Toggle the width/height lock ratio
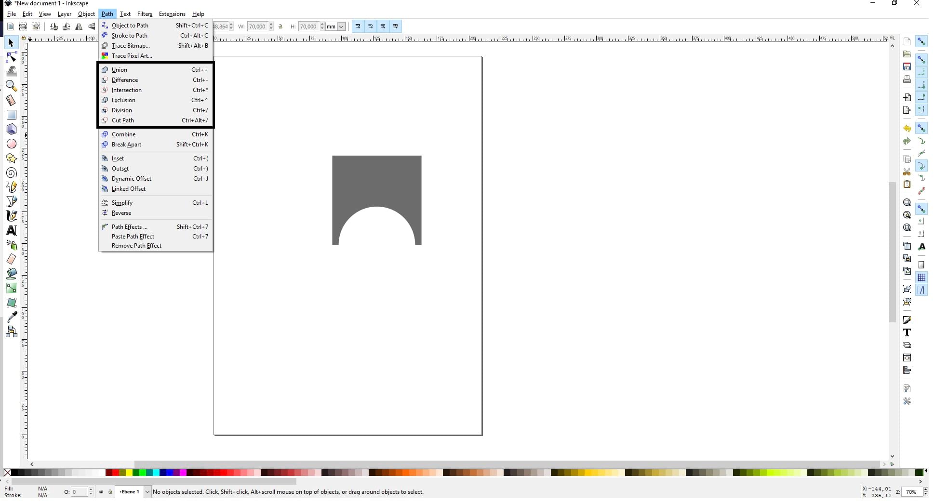The height and width of the screenshot is (503, 935). 280,26
